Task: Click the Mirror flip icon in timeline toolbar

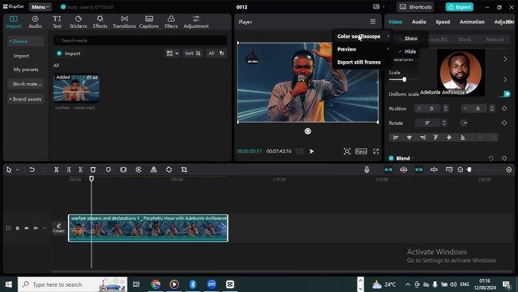Action: 153,169
